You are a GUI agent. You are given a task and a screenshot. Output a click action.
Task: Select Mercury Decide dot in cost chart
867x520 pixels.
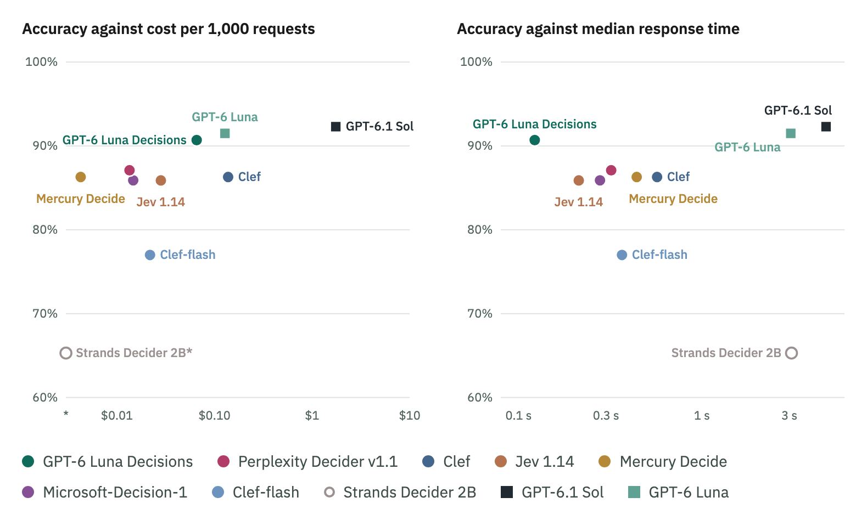click(81, 177)
